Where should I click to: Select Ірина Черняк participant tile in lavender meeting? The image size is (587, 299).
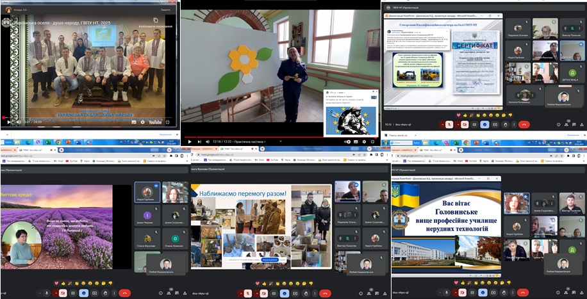click(147, 216)
